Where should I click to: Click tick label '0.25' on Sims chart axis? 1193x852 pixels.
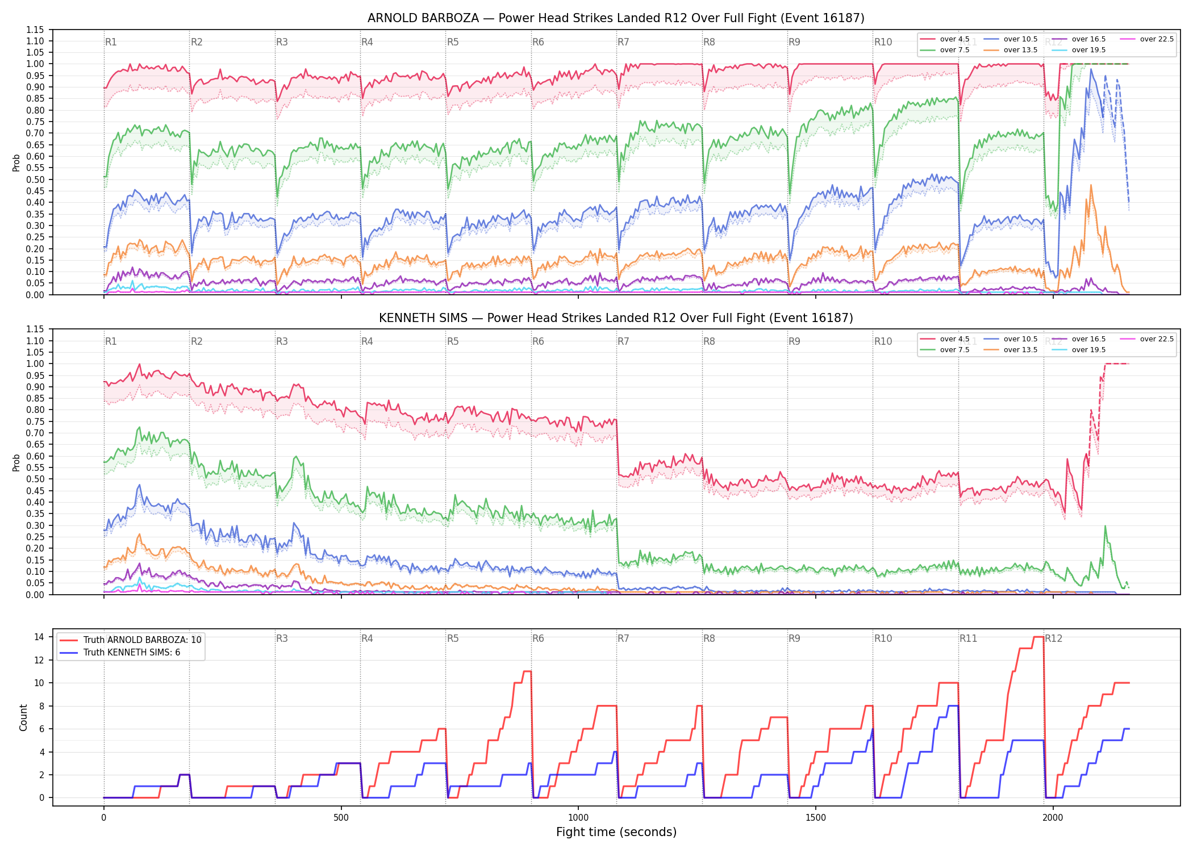coord(35,537)
